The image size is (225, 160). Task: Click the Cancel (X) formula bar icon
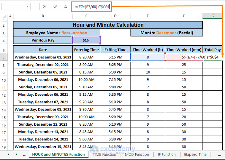pyautogui.click(x=45, y=6)
